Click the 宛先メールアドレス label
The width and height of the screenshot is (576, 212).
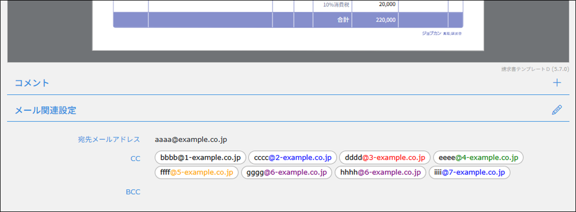(109, 140)
